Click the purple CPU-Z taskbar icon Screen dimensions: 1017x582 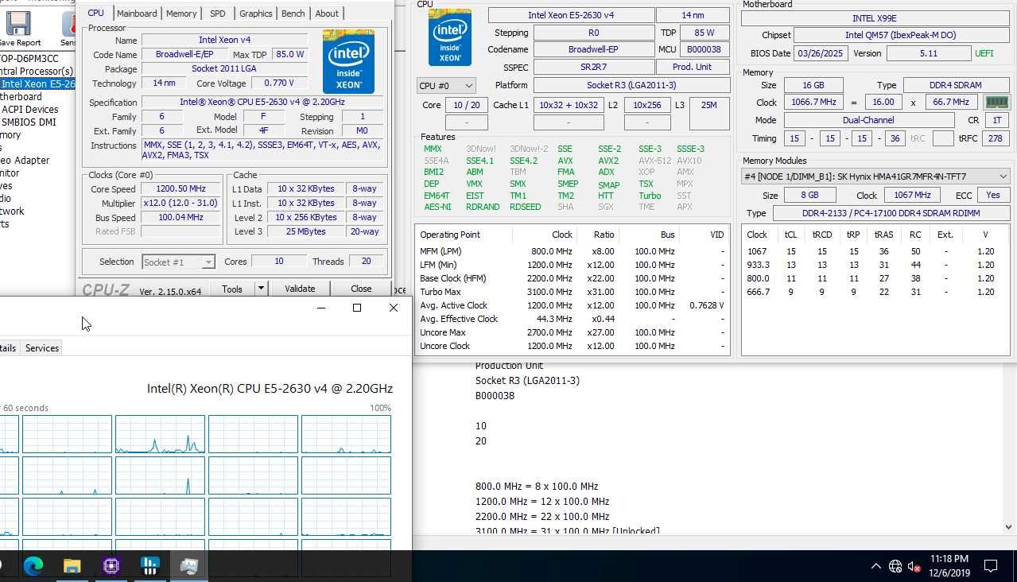point(111,566)
